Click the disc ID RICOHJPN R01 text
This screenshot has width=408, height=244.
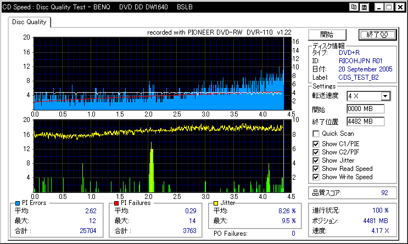(360, 61)
